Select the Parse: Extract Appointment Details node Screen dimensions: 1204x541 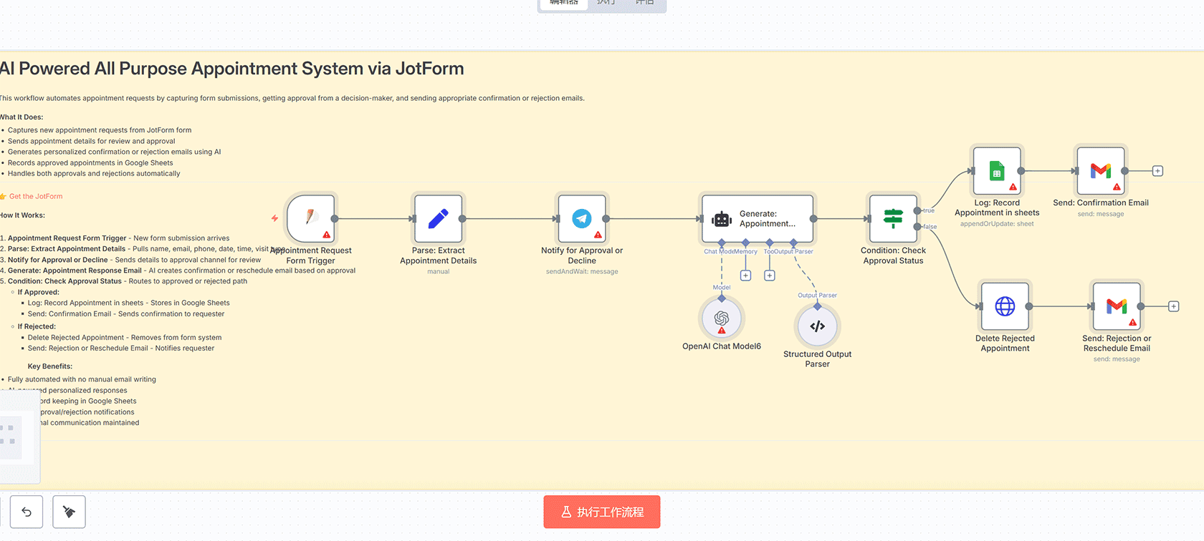point(438,218)
